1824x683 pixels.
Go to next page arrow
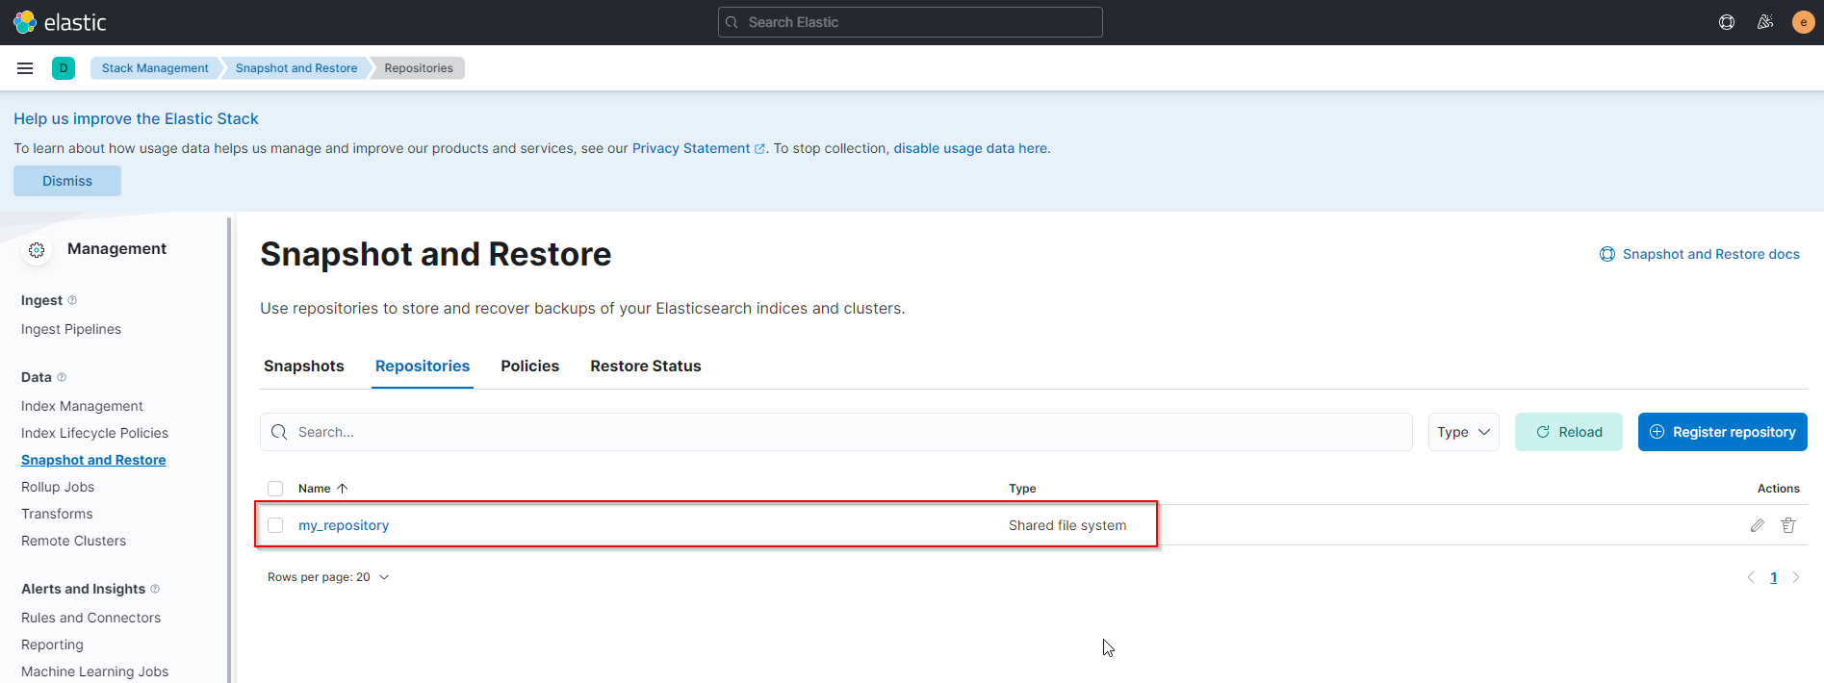pos(1796,577)
